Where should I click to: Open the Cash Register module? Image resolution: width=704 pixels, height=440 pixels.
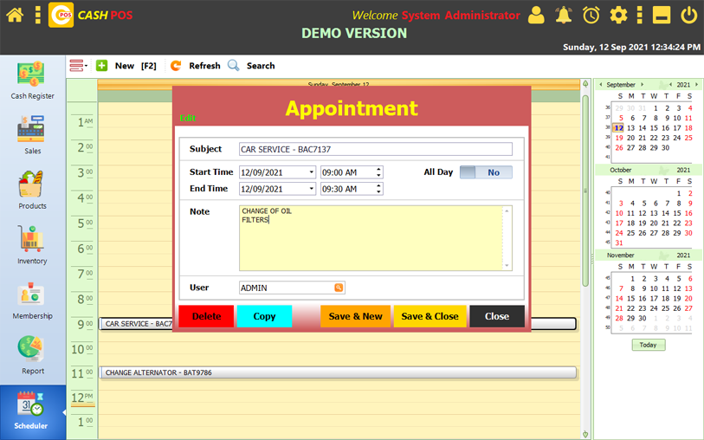pos(32,81)
